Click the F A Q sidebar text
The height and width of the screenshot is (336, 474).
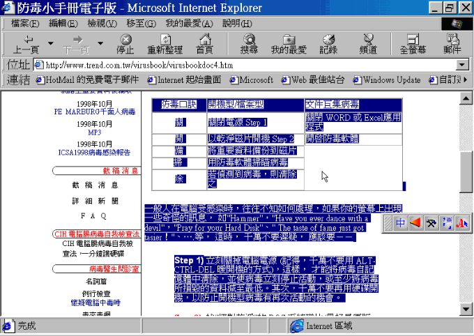pos(93,215)
